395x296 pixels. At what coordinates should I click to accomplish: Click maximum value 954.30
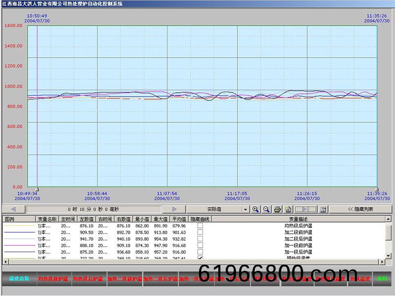tap(160, 239)
